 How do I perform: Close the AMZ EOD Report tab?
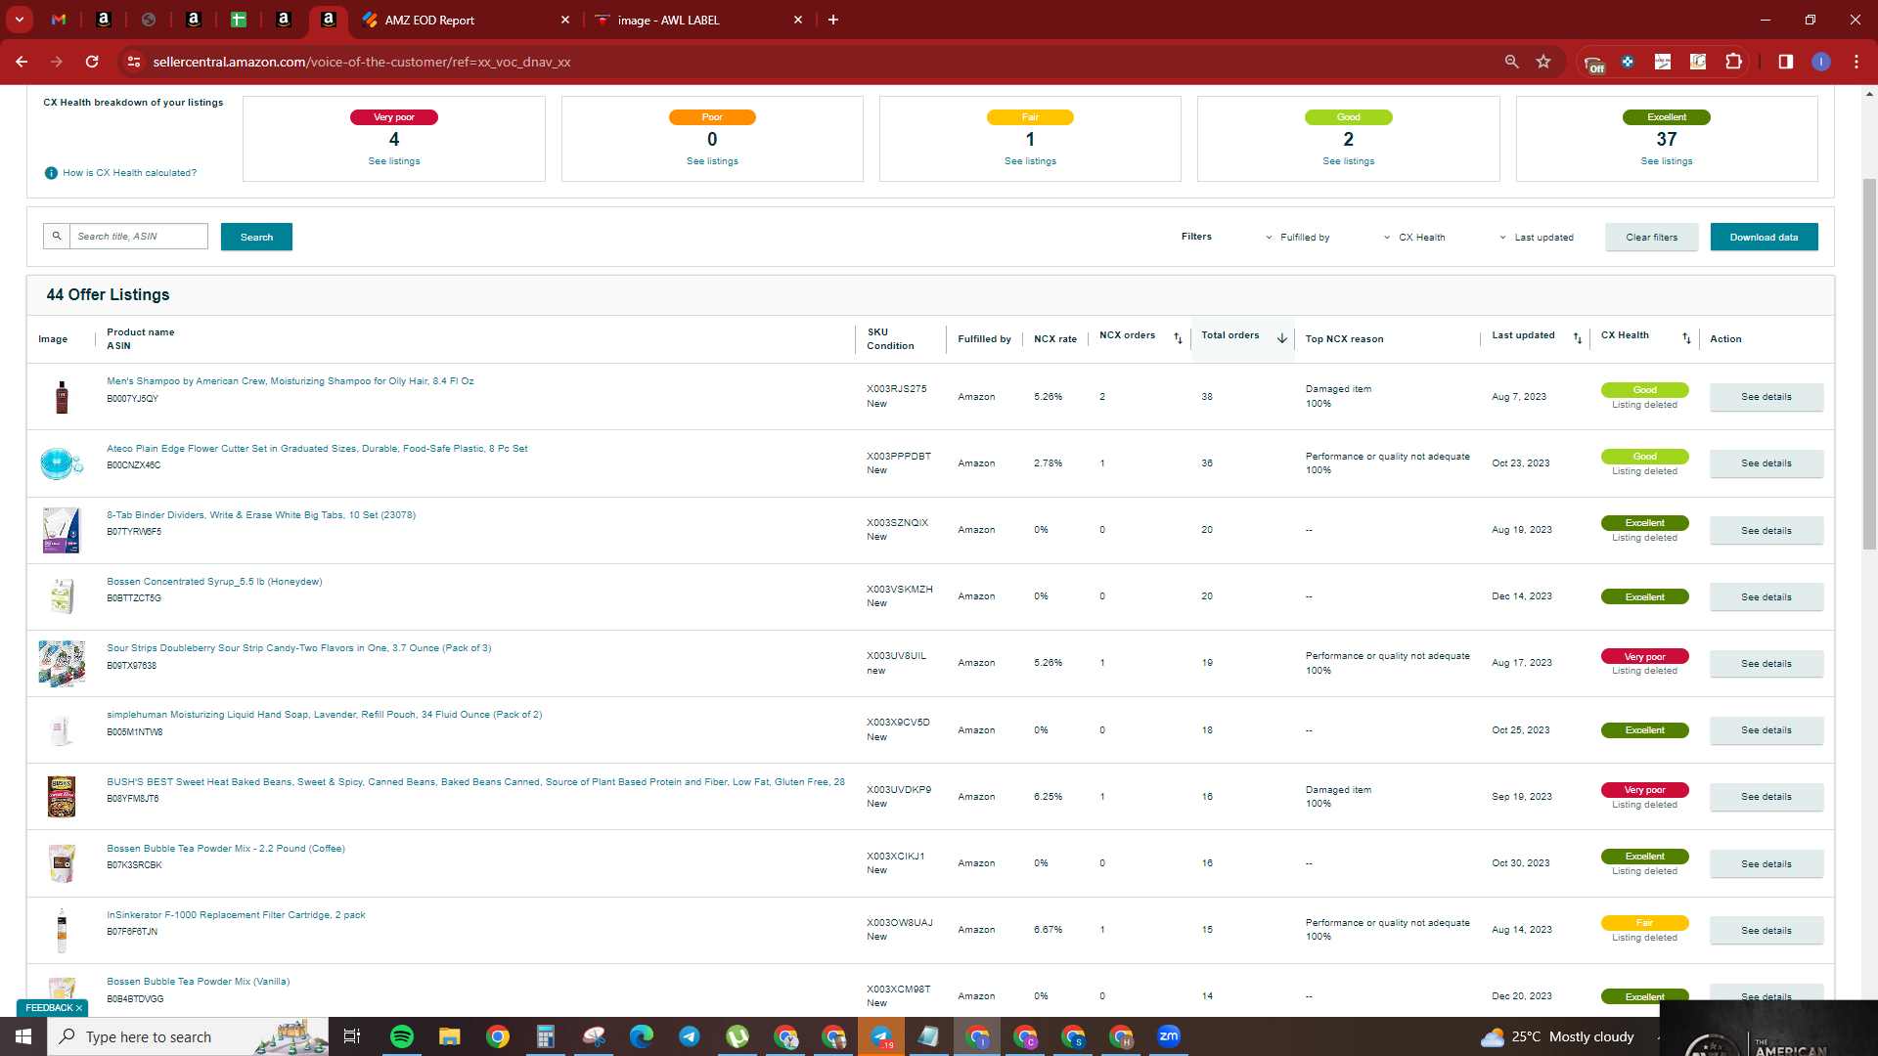pyautogui.click(x=565, y=20)
